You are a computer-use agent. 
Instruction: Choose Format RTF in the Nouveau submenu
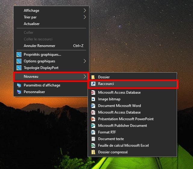pyautogui.click(x=107, y=132)
